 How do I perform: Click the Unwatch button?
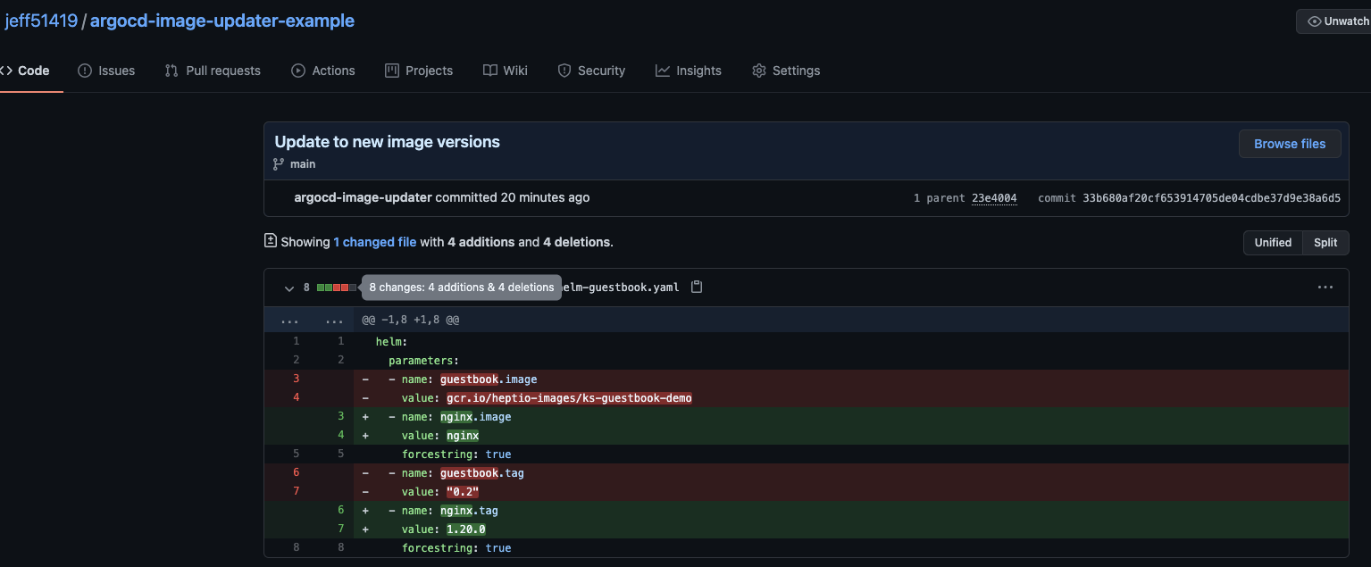point(1333,21)
